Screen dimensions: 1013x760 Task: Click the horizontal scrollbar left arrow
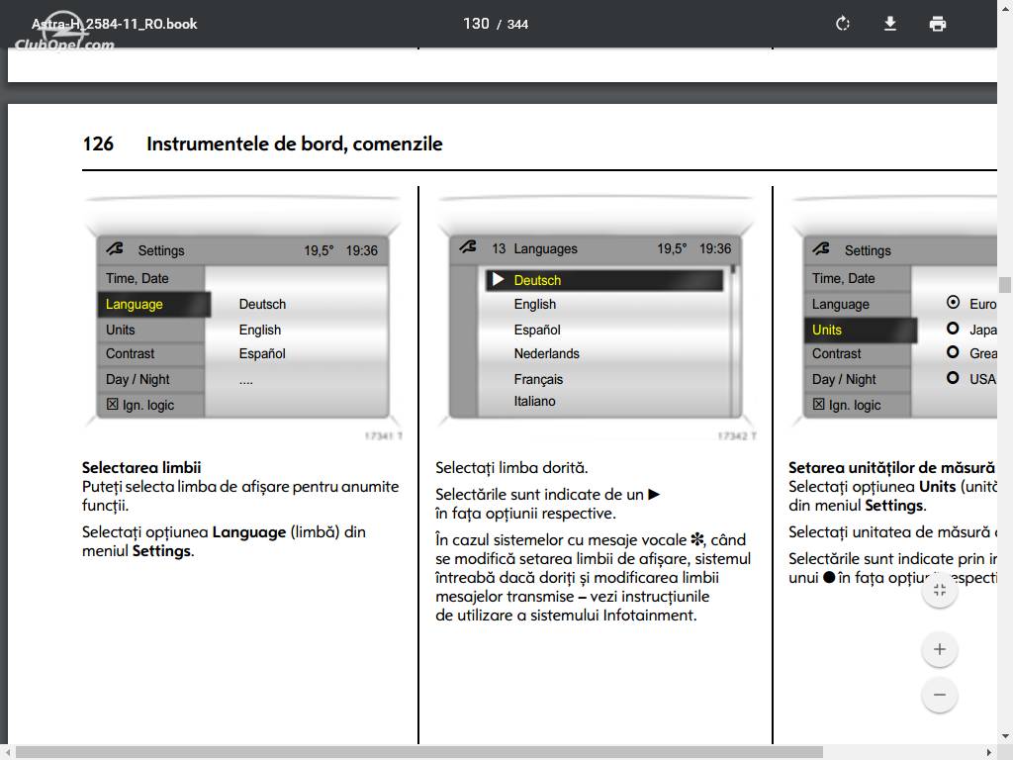click(x=7, y=753)
